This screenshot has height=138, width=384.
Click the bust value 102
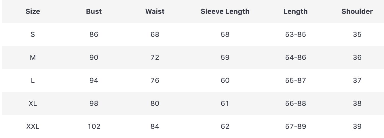(x=94, y=126)
